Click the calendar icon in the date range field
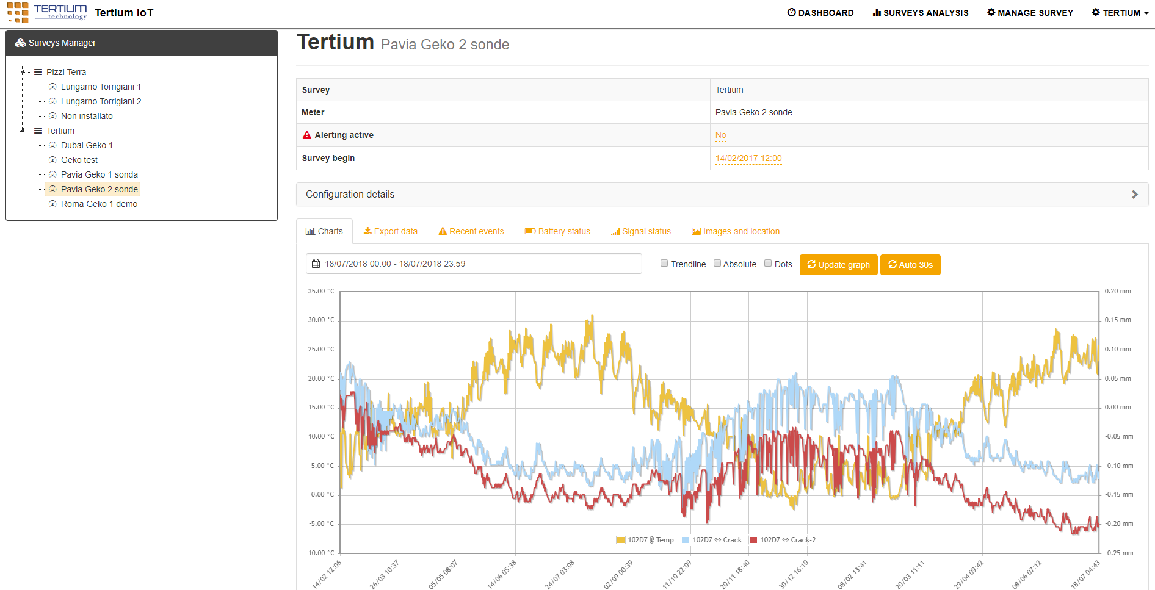Screen dimensions: 1155x590 (x=316, y=264)
